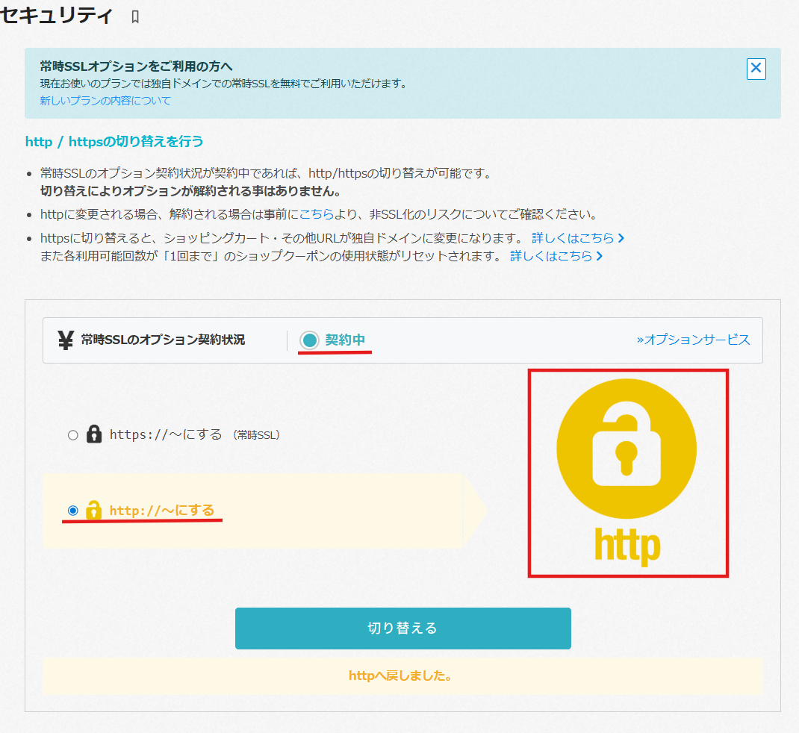Click the yen icon in contract status
799x733 pixels.
click(x=66, y=340)
